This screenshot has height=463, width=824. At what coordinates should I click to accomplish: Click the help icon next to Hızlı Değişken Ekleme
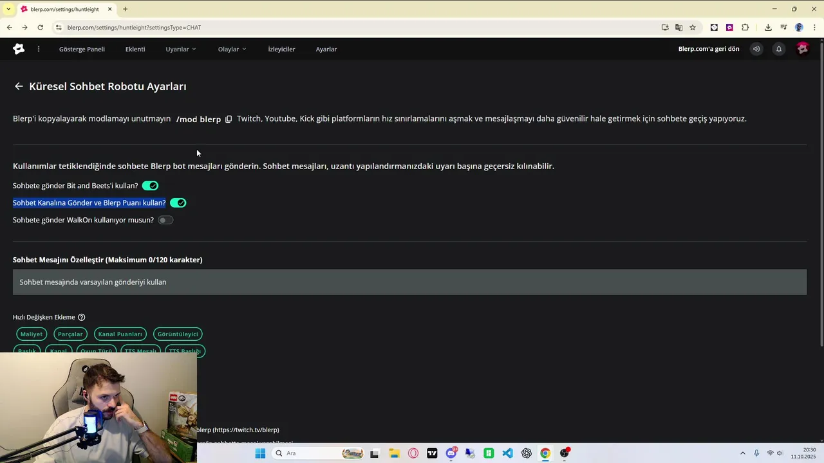coord(81,317)
